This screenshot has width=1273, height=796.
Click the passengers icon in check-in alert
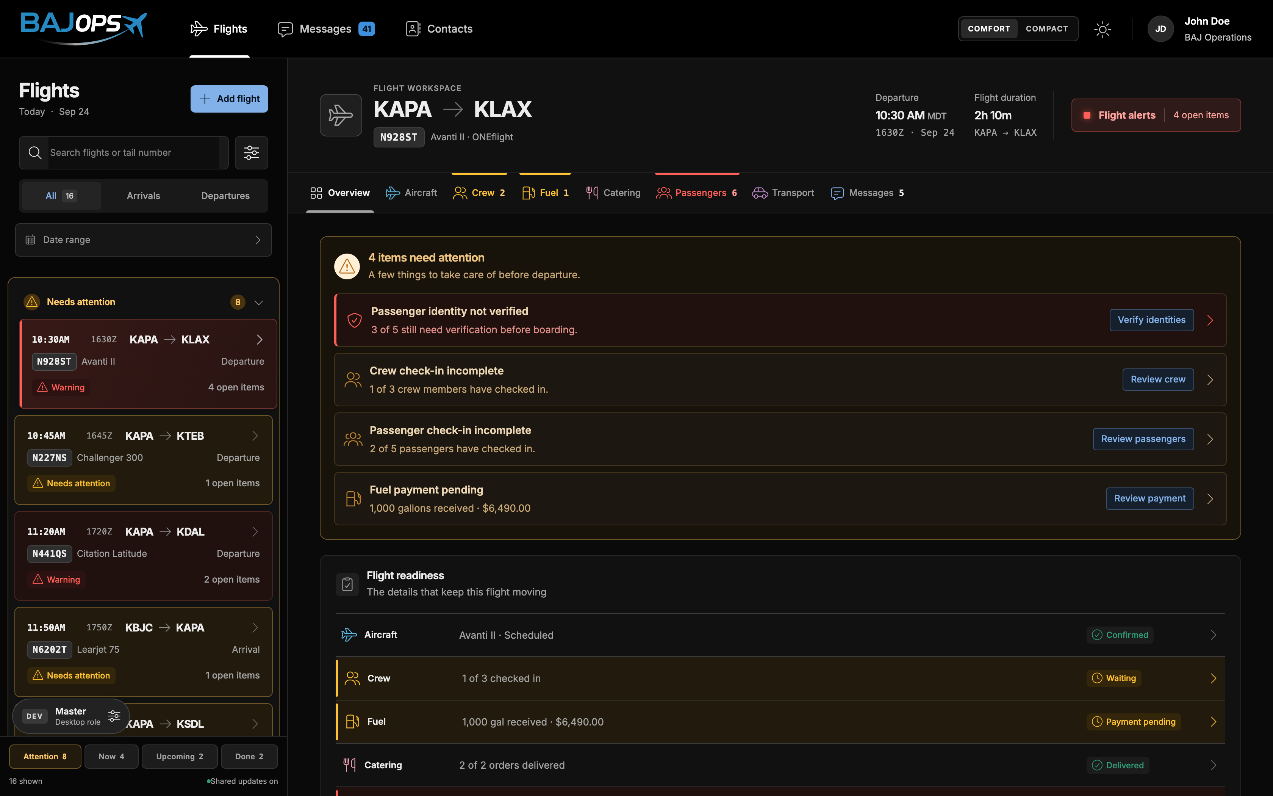pyautogui.click(x=353, y=439)
